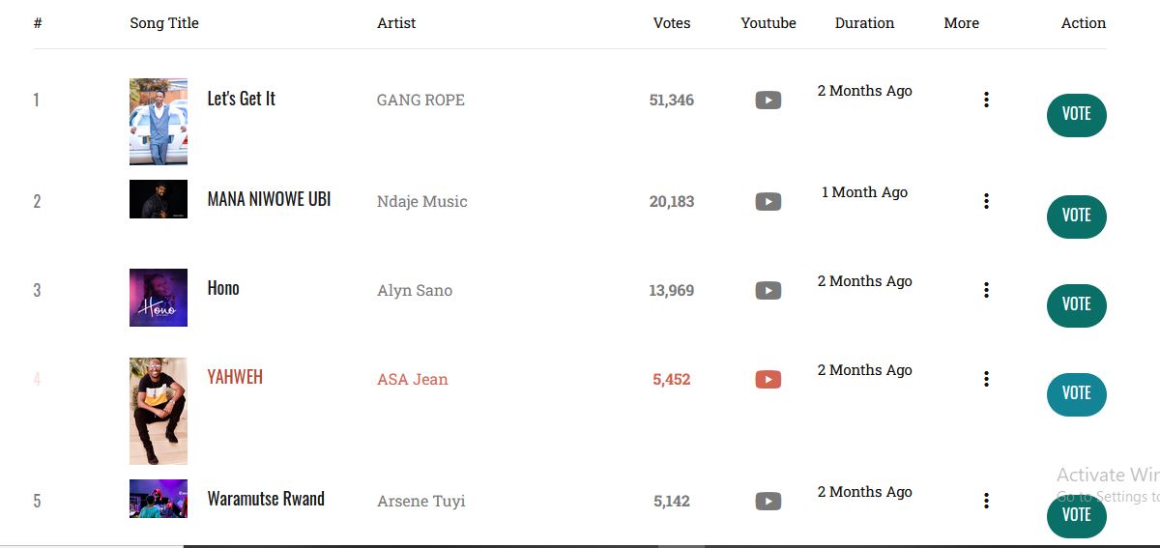Click the Let's Get It song title
Viewport: 1160px width, 548px height.
click(242, 99)
